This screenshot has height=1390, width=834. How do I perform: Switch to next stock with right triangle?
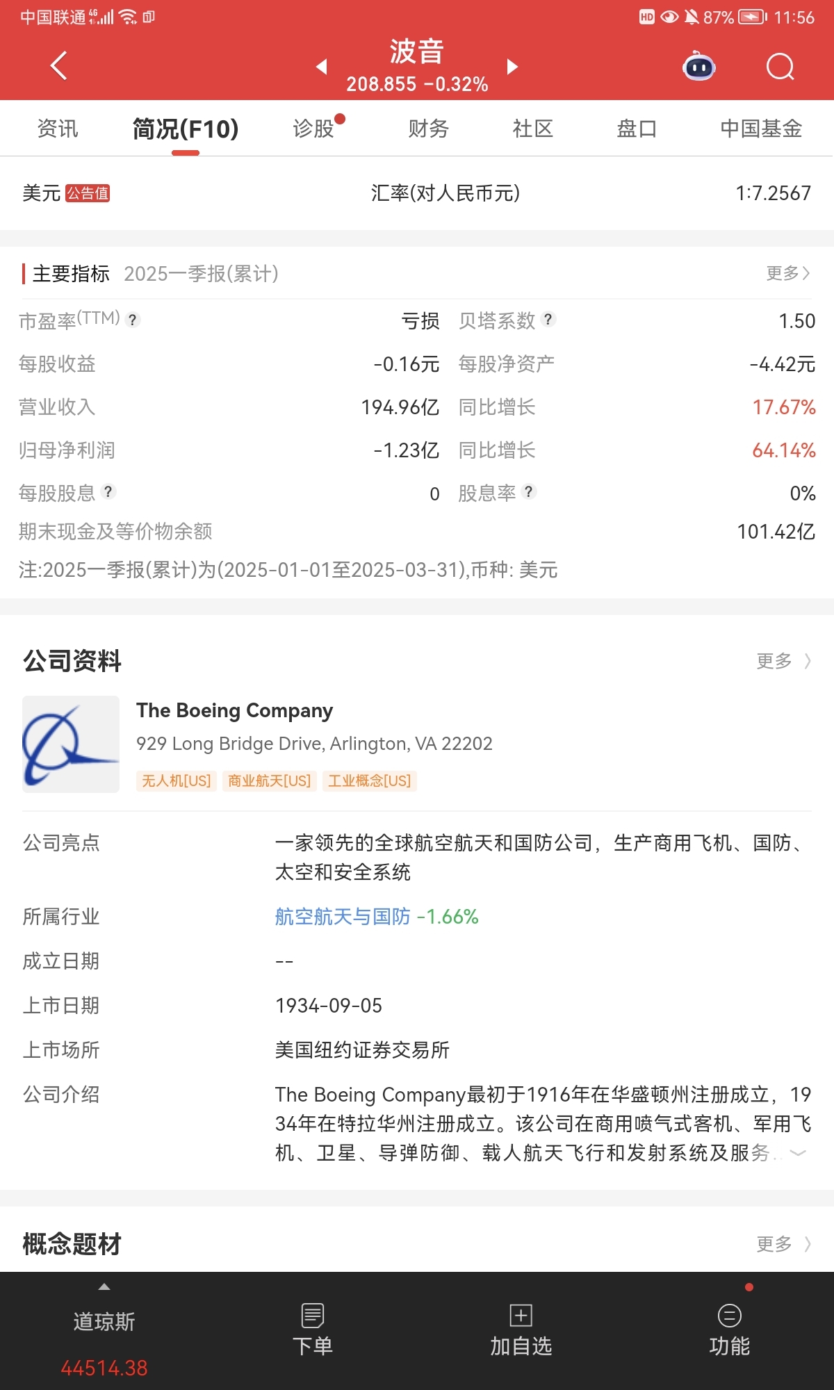click(x=513, y=66)
